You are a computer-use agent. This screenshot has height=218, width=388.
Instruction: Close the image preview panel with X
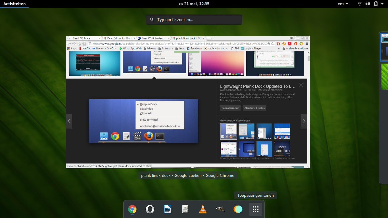[x=301, y=85]
